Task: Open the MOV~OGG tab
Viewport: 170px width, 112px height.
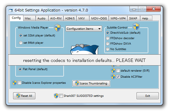Action: [99, 18]
